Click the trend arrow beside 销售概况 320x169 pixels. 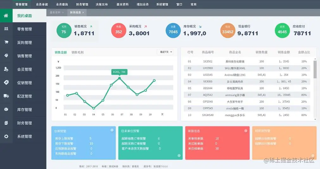(91, 27)
